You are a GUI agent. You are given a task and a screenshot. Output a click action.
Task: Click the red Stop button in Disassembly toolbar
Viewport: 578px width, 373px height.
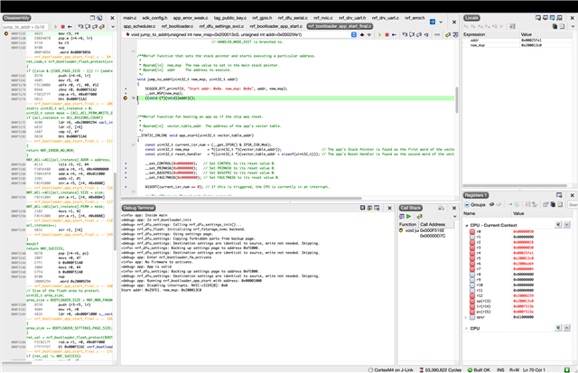click(x=62, y=26)
